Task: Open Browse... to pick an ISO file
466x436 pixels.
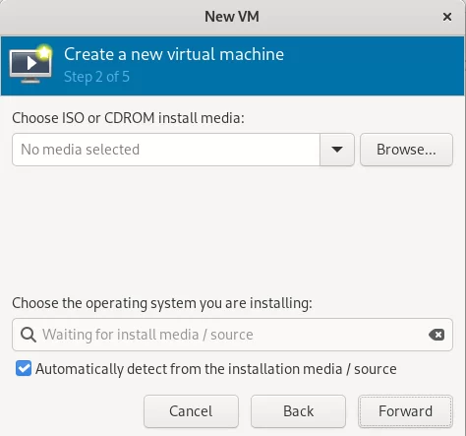Action: tap(406, 150)
